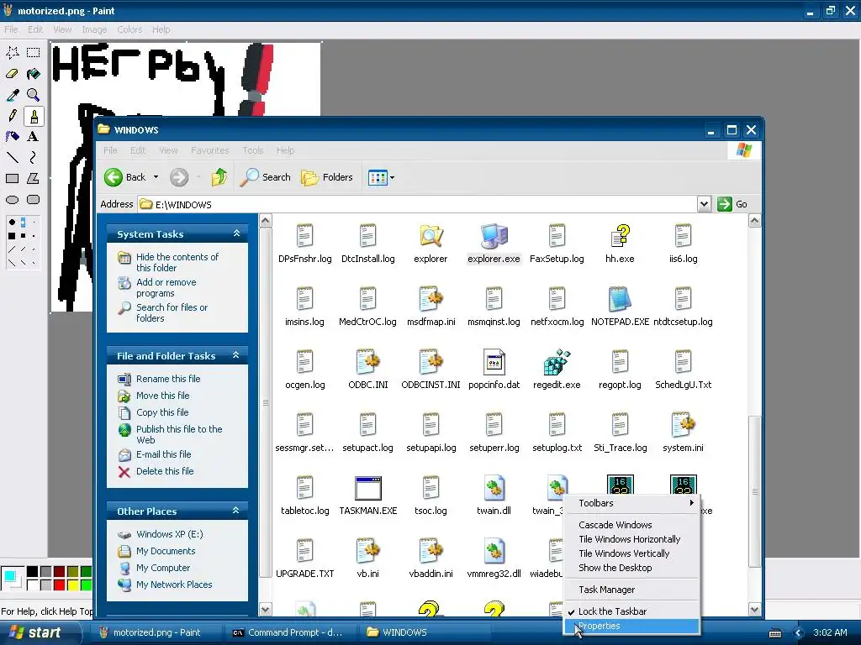Image resolution: width=861 pixels, height=645 pixels.
Task: Click the E:\WINDOWS address input field
Action: click(x=417, y=204)
